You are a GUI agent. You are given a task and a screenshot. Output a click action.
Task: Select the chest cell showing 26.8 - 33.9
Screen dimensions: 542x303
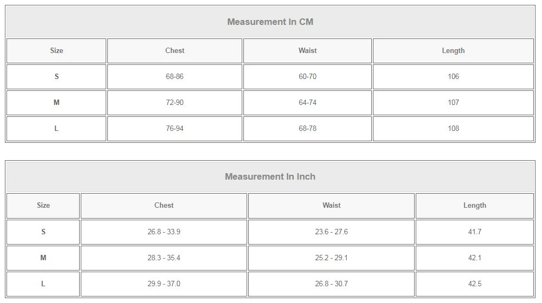[x=164, y=232]
